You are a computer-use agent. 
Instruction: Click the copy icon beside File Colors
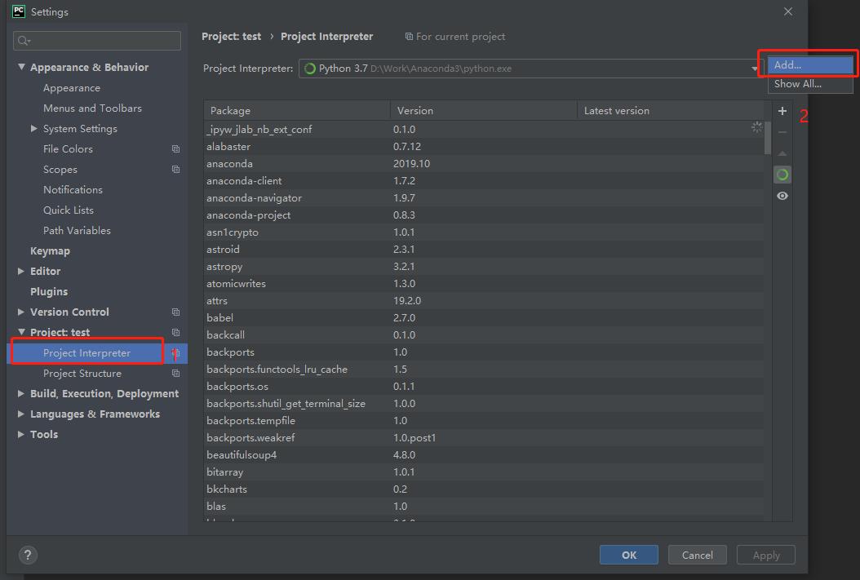(175, 149)
